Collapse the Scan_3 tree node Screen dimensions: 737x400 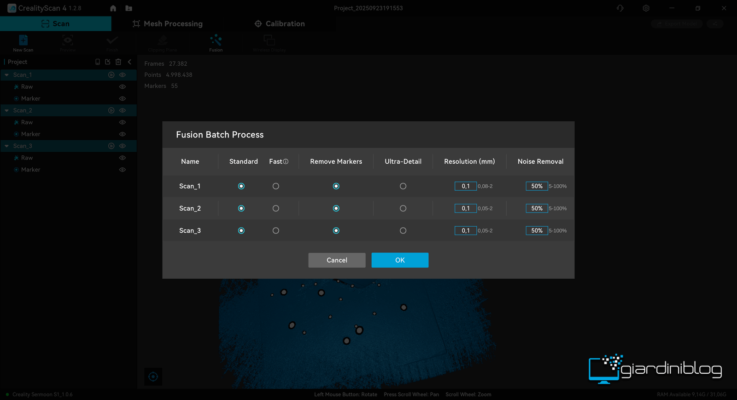pyautogui.click(x=7, y=146)
